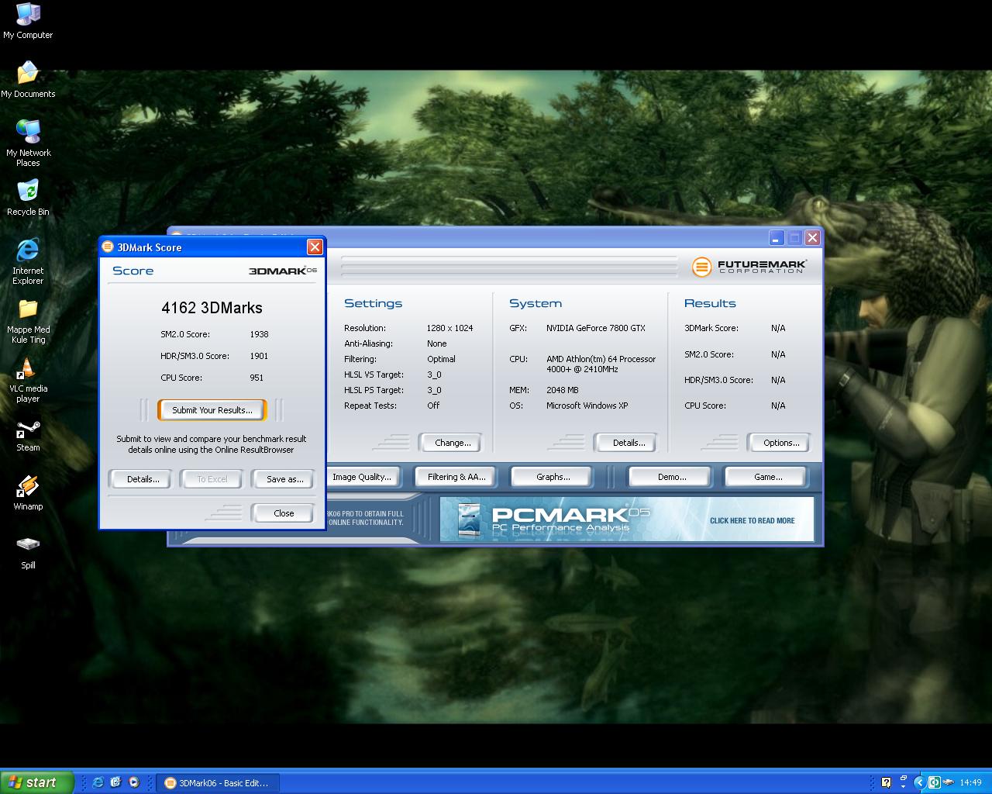992x794 pixels.
Task: Click the SM2.0 Score value 1938
Action: [259, 334]
